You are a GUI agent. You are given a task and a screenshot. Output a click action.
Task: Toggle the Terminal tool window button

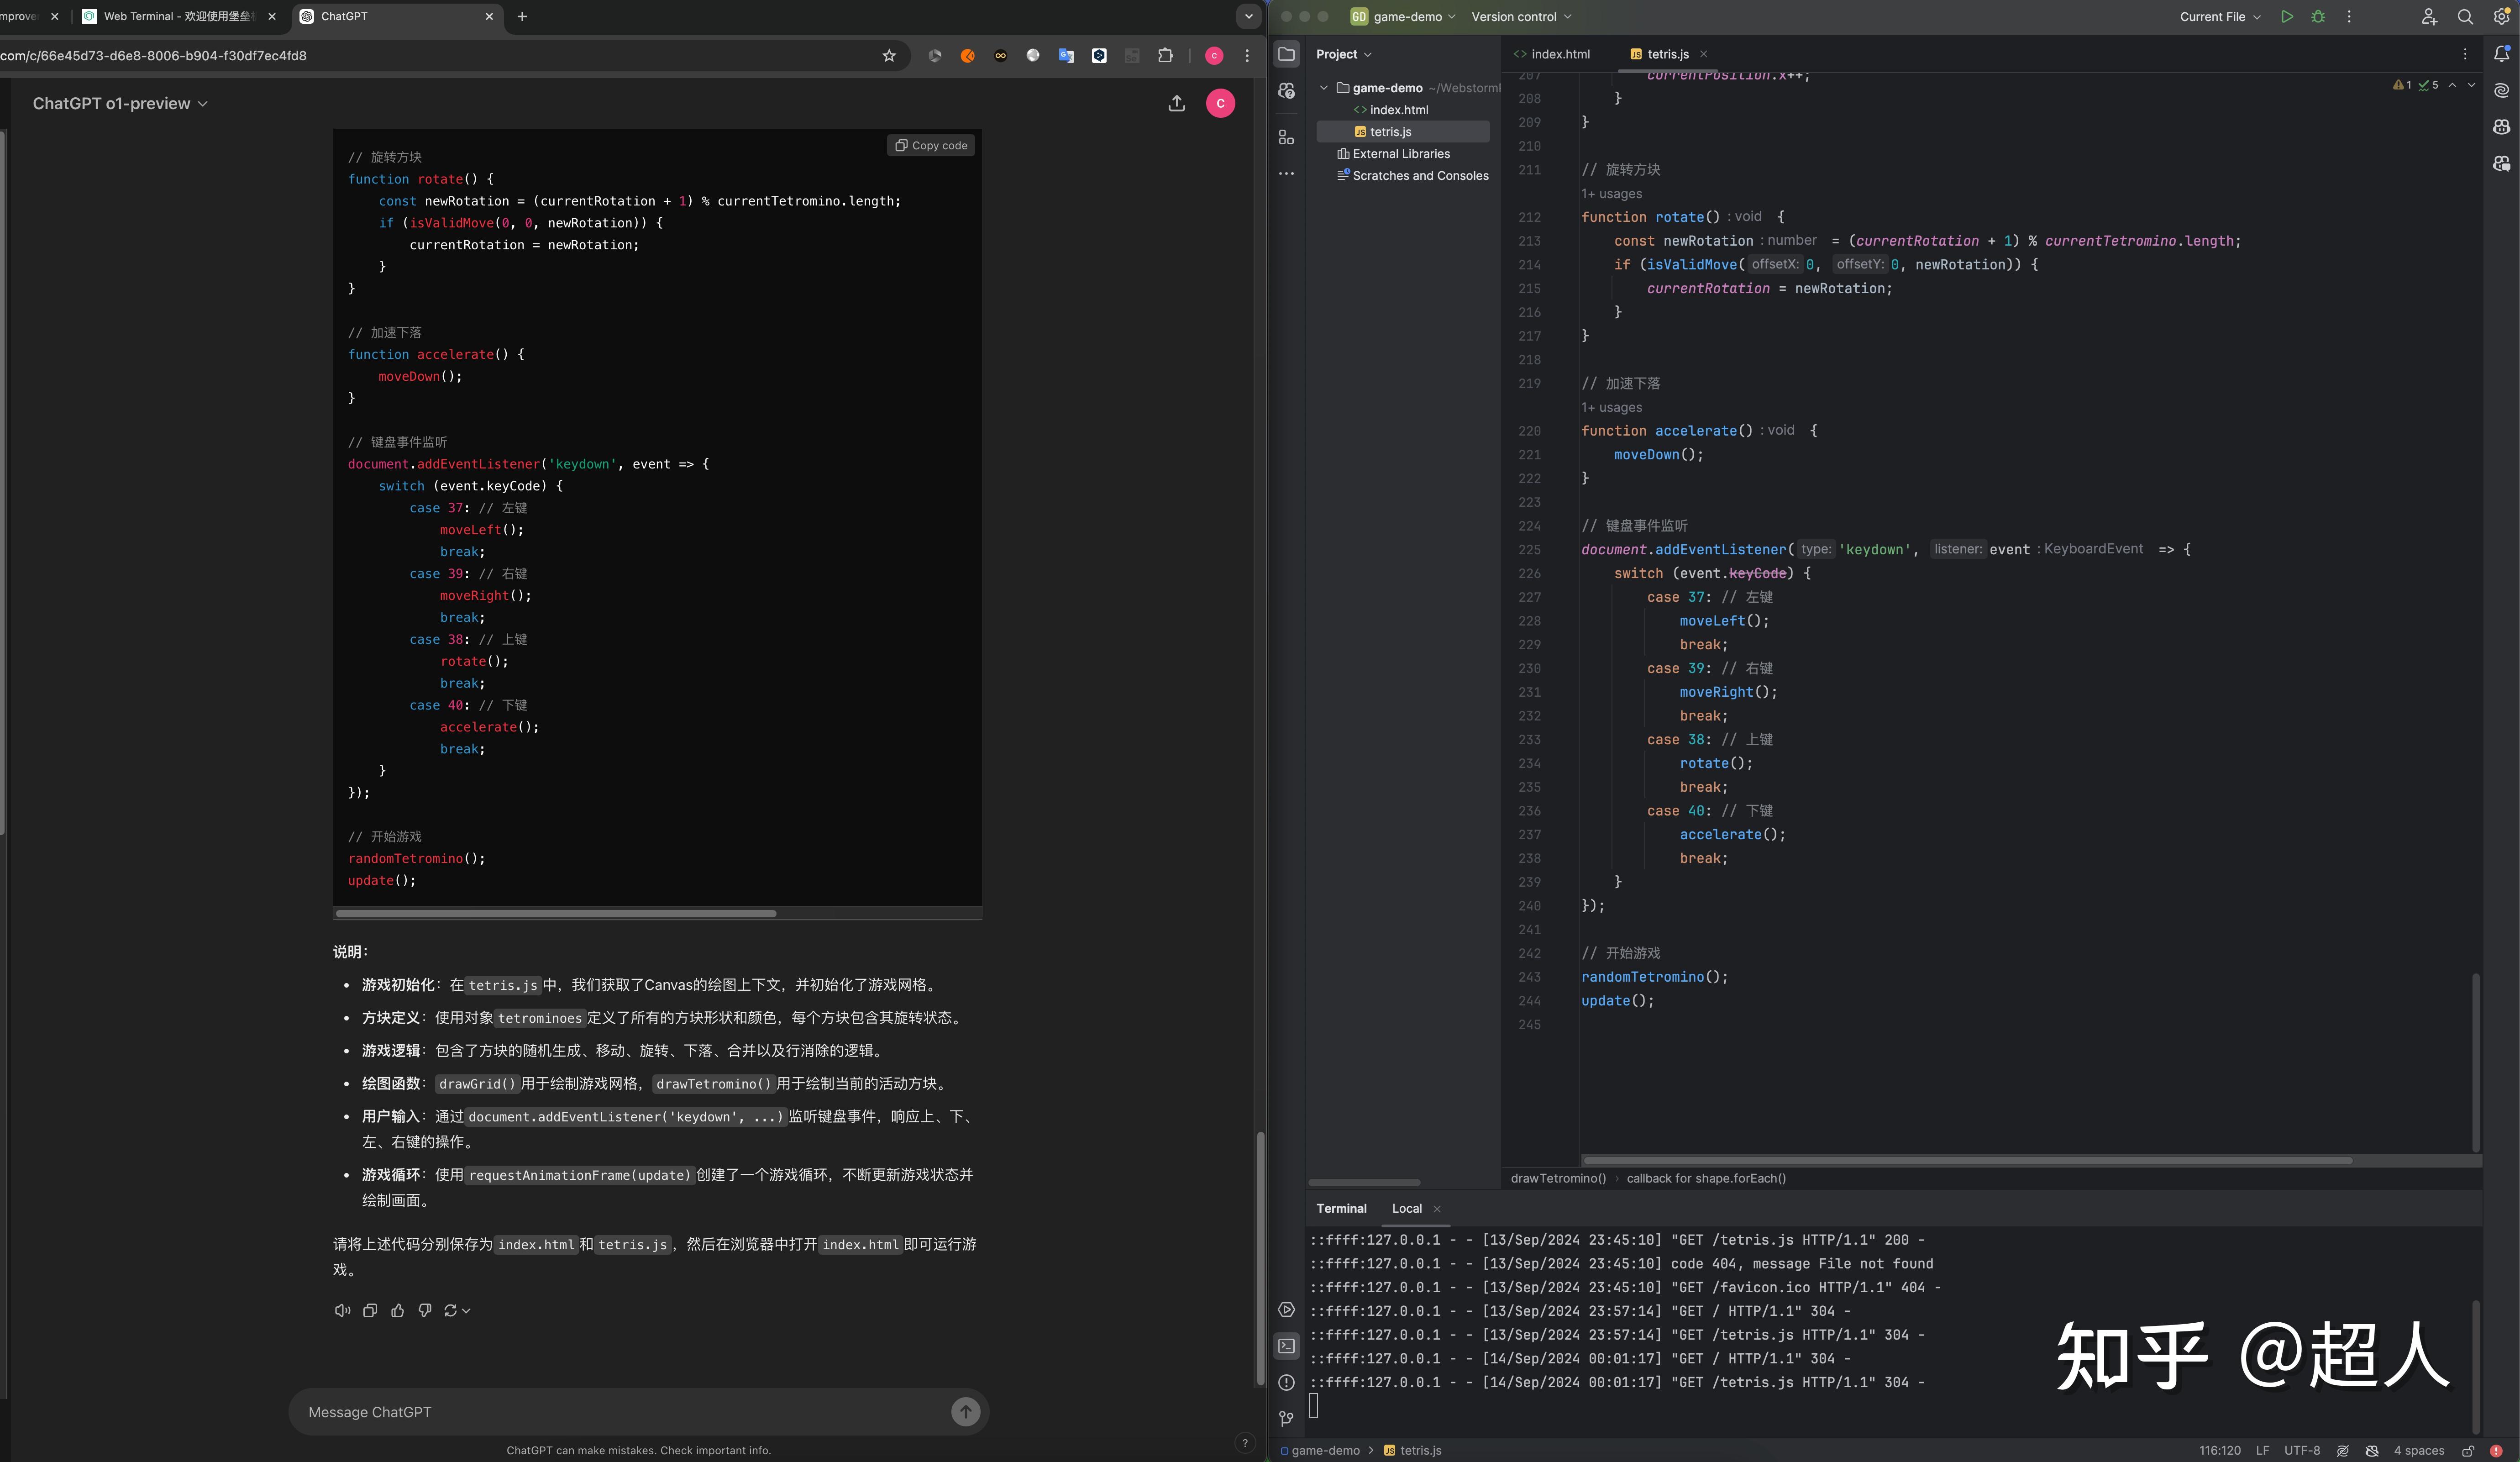coord(1286,1346)
